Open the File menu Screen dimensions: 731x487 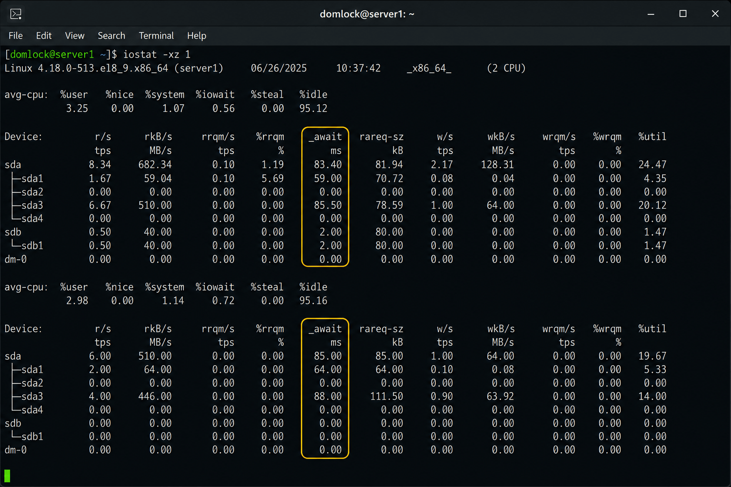16,36
